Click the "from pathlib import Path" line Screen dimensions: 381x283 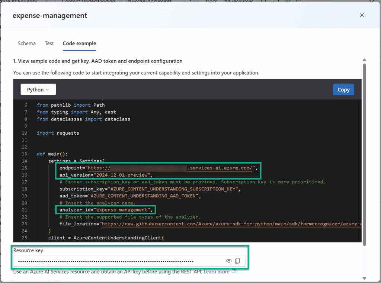point(71,105)
